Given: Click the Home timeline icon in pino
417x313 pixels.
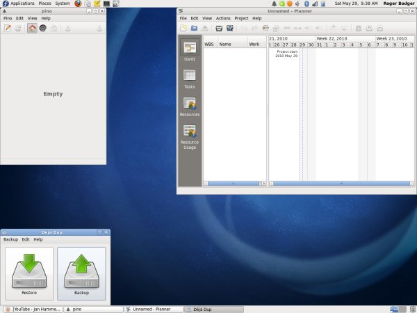Looking at the screenshot, I should tap(32, 28).
